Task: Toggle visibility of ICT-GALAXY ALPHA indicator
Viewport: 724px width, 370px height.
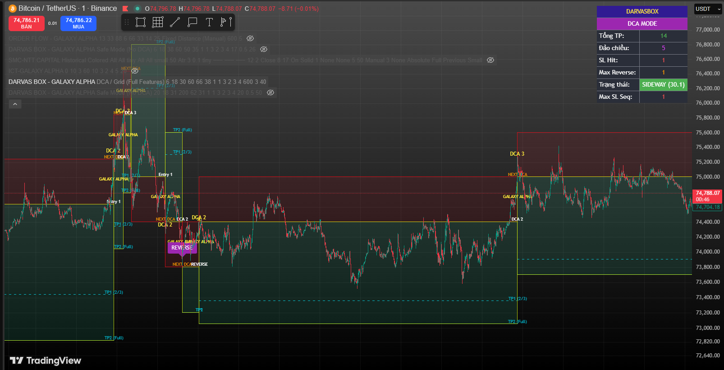Action: point(135,71)
